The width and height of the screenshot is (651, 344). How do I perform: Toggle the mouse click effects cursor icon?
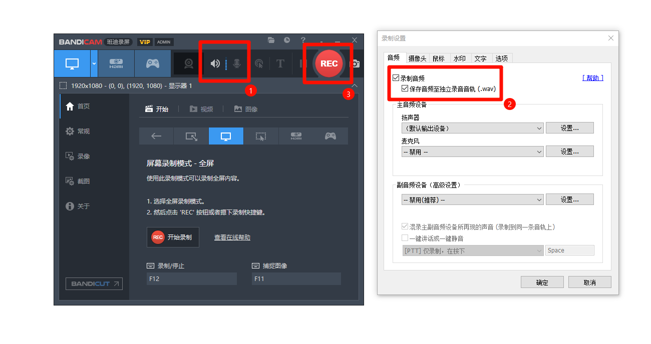point(259,63)
